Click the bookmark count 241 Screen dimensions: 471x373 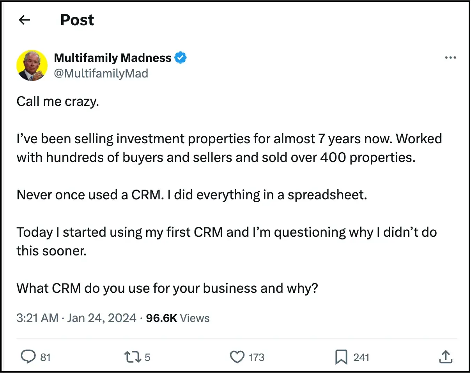point(361,357)
